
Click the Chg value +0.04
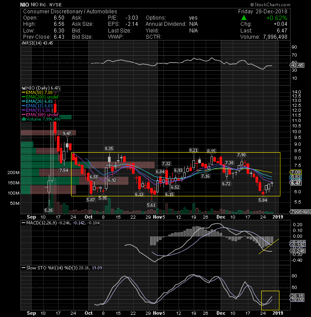pos(280,24)
